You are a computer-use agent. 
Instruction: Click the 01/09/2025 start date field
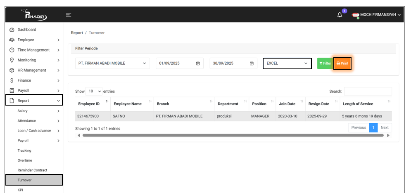pos(180,63)
